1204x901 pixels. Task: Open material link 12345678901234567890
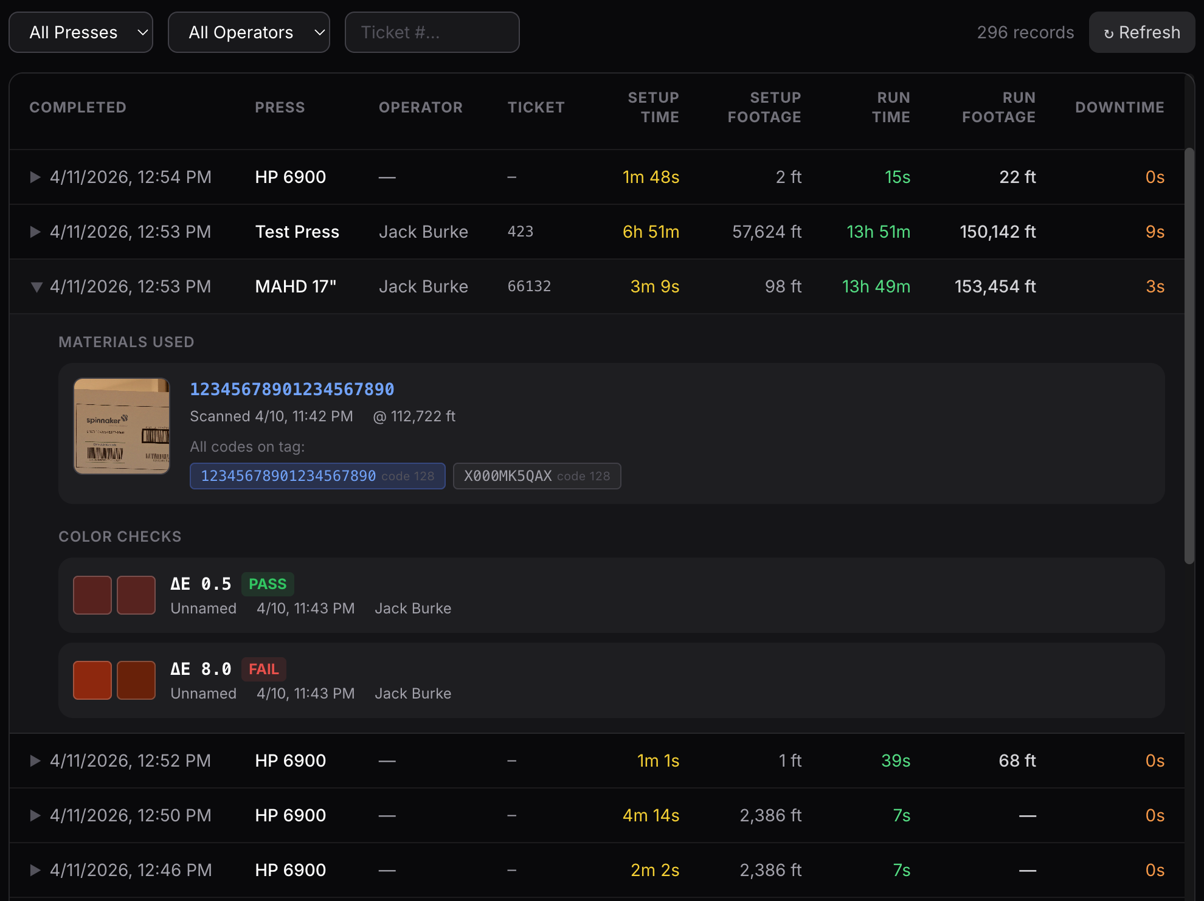click(x=292, y=389)
